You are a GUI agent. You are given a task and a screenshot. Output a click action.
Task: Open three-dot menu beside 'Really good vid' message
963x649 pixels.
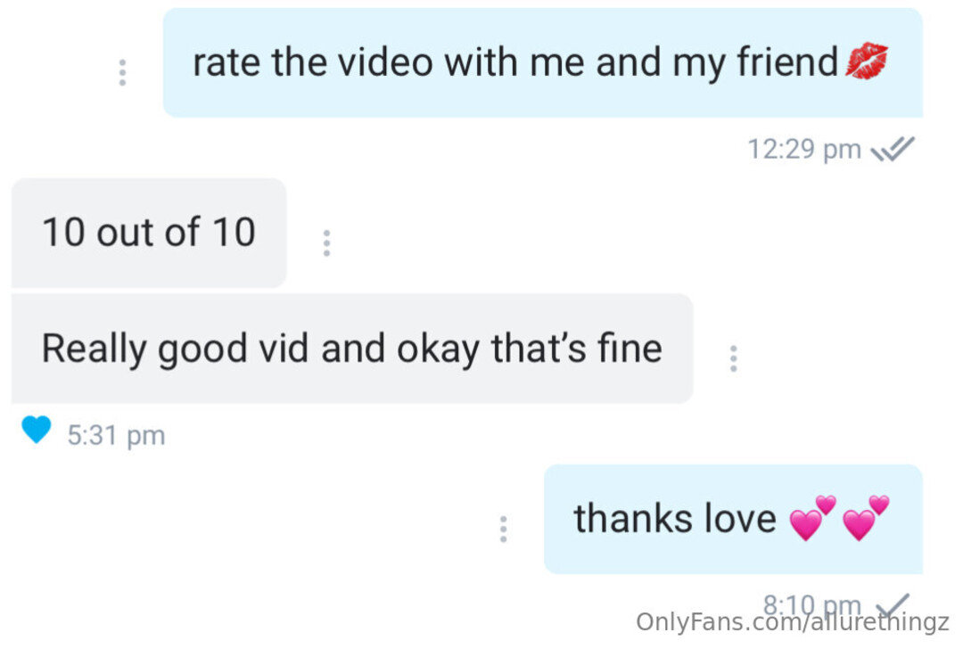click(x=733, y=358)
